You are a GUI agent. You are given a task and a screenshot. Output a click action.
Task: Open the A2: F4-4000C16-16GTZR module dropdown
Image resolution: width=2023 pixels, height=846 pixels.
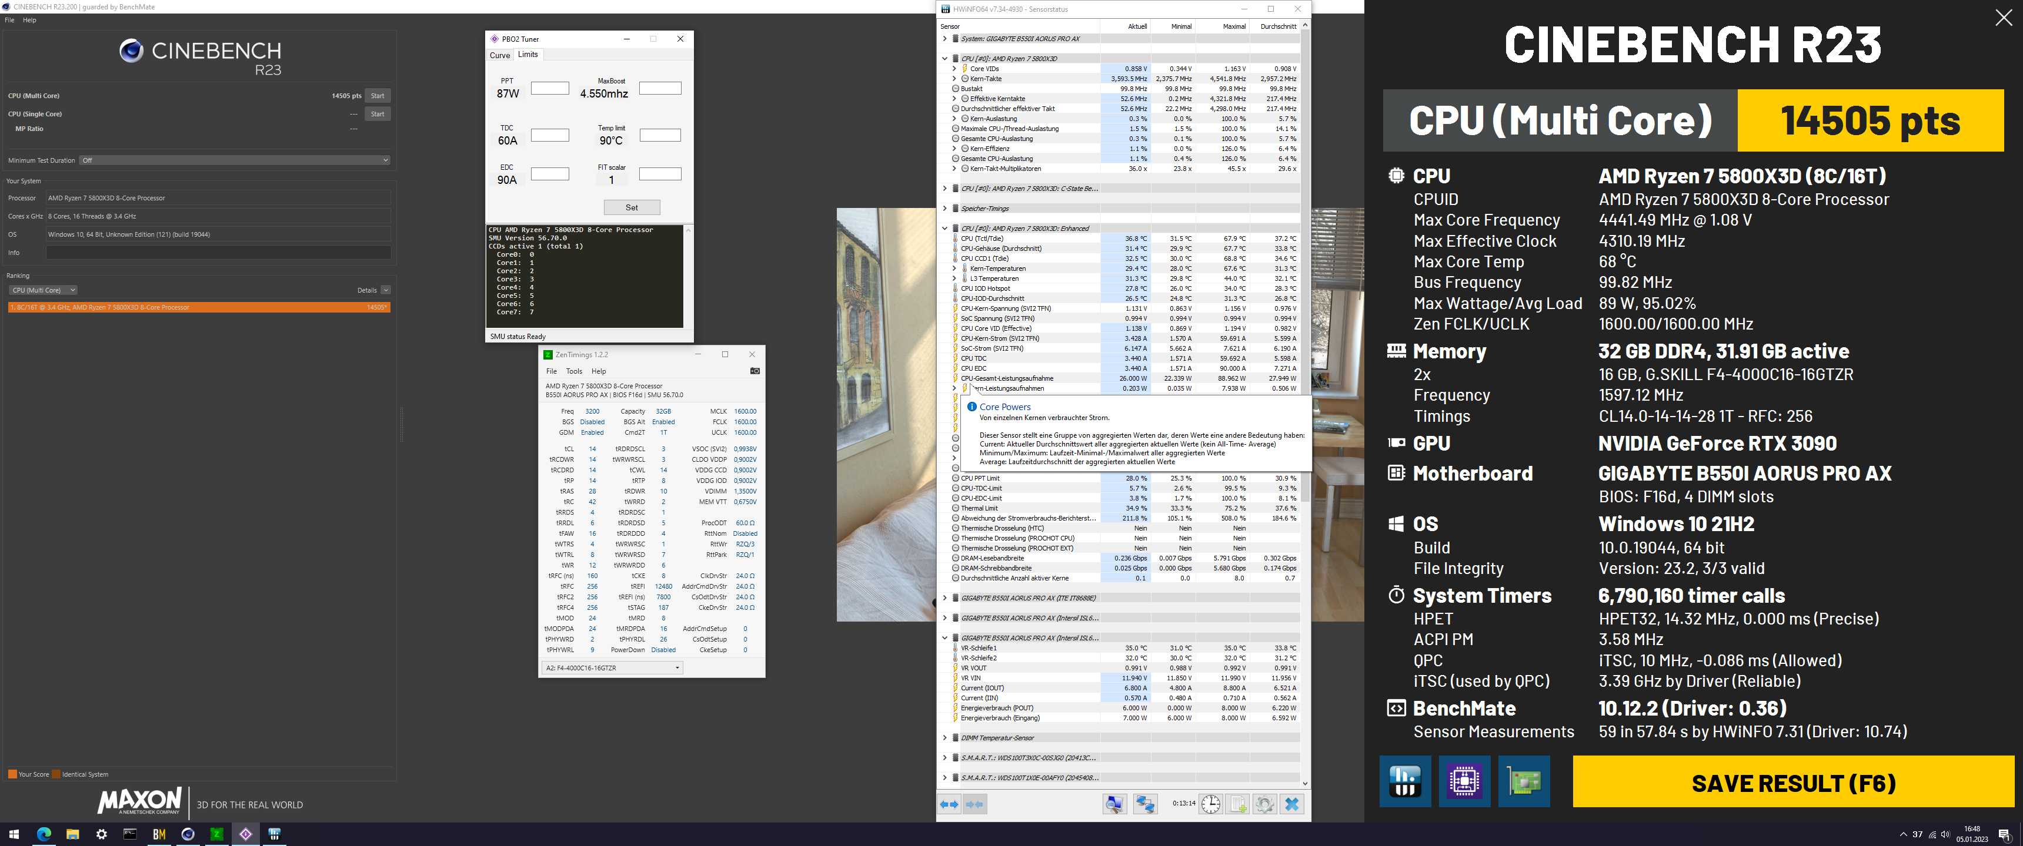click(x=612, y=668)
